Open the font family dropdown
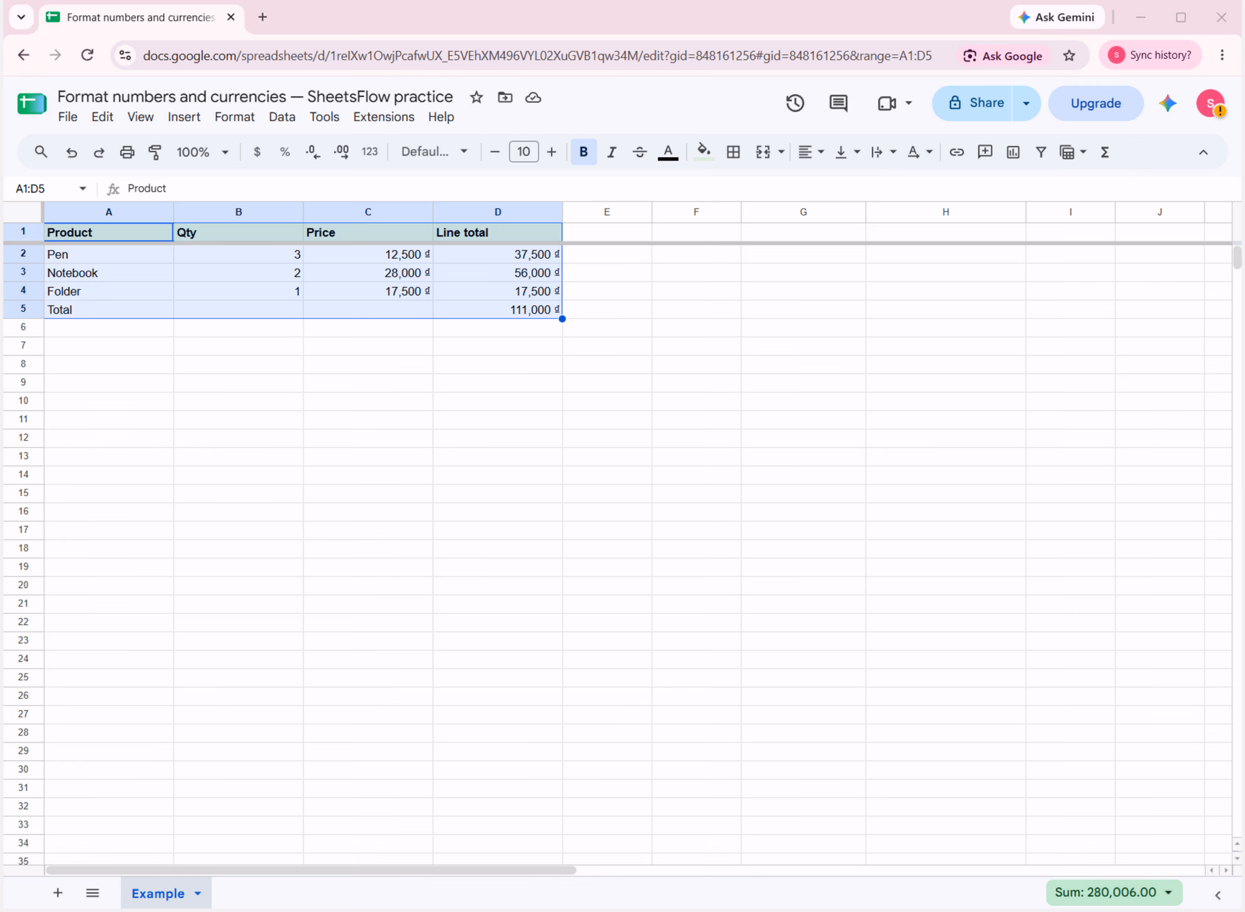 click(434, 152)
